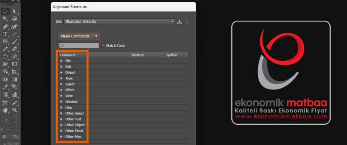Focus the shortcut search field
This screenshot has width=347, height=145.
79,45
